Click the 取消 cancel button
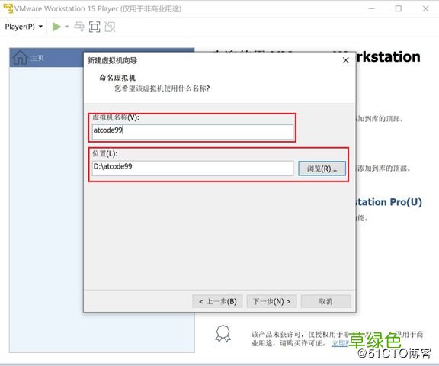The width and height of the screenshot is (439, 366). (326, 302)
